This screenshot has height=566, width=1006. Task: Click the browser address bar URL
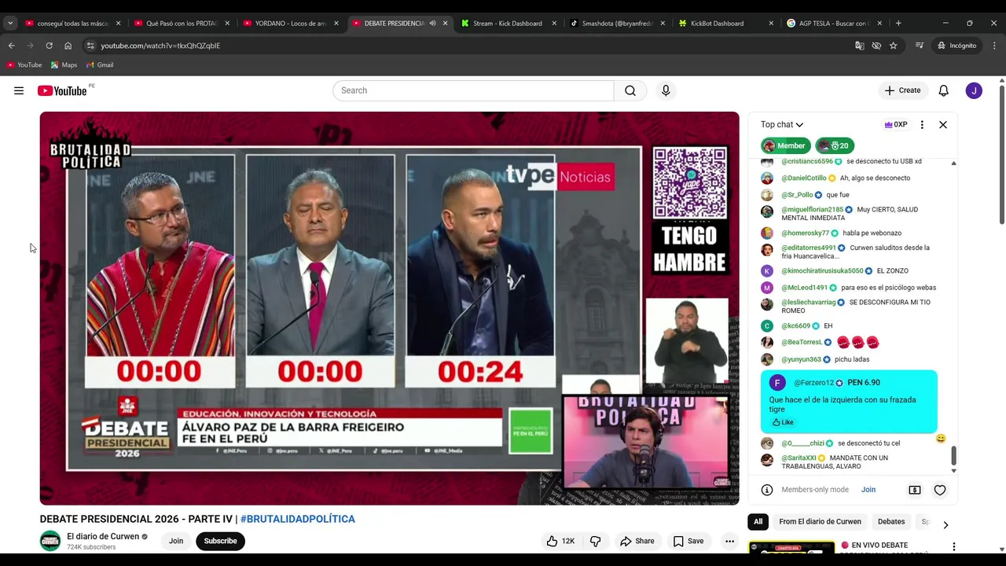pyautogui.click(x=160, y=46)
